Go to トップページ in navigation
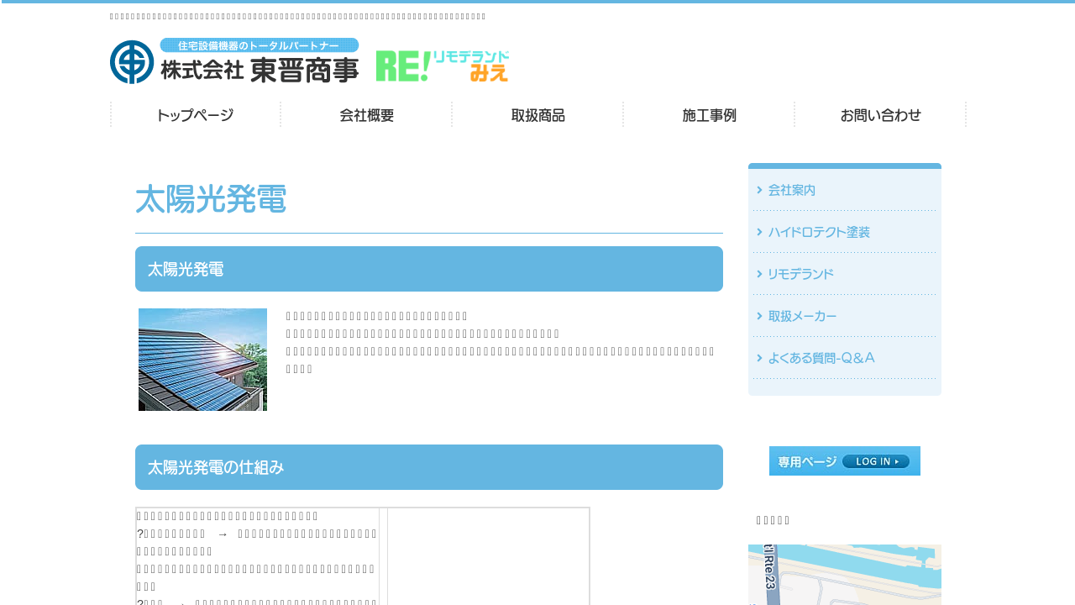 coord(195,115)
